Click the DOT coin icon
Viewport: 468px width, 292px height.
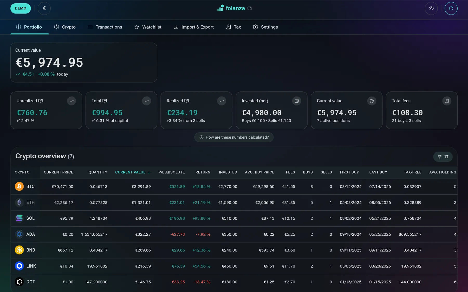point(19,282)
